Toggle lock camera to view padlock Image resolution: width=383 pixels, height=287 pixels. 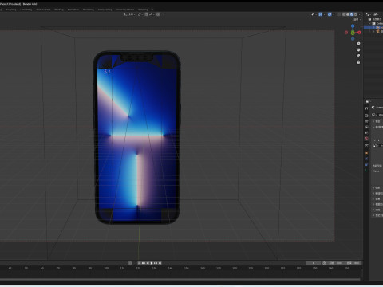pyautogui.click(x=358, y=62)
